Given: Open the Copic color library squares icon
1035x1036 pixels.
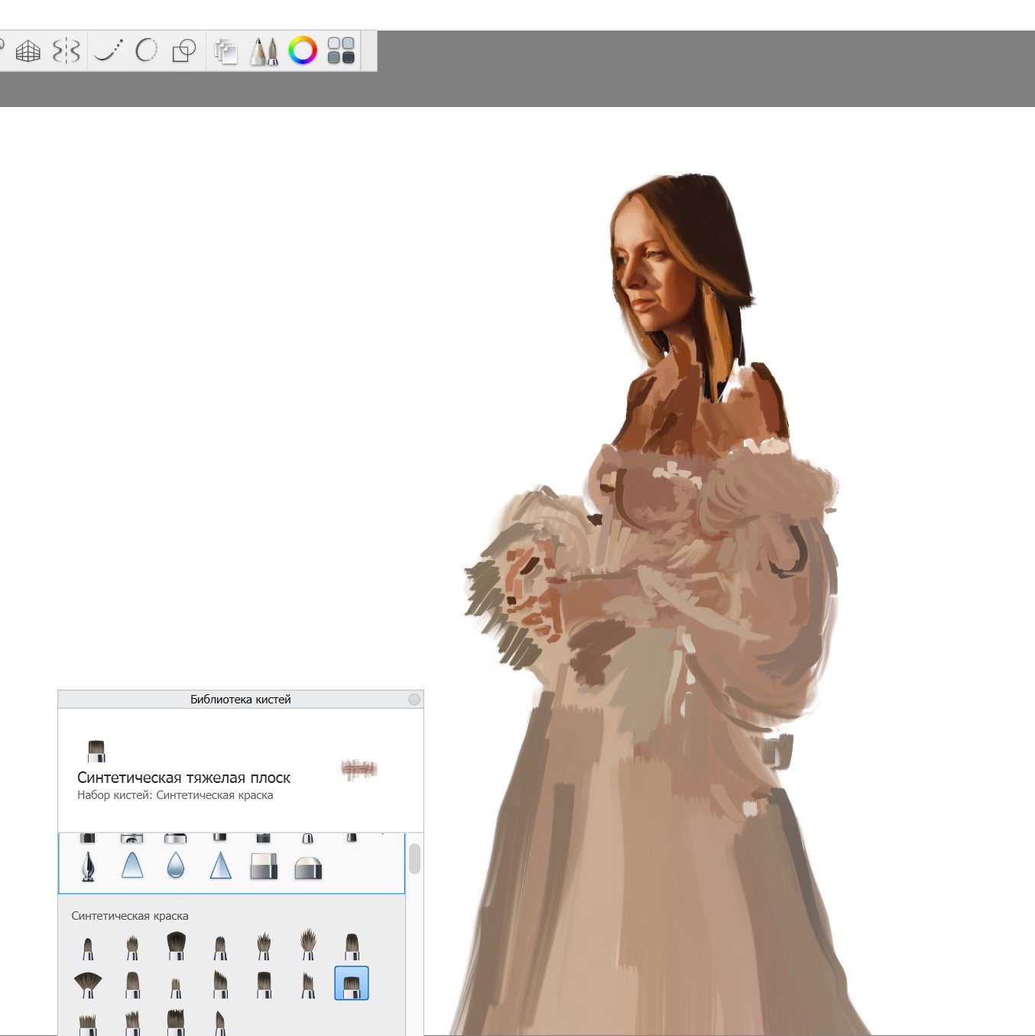Looking at the screenshot, I should tap(341, 50).
